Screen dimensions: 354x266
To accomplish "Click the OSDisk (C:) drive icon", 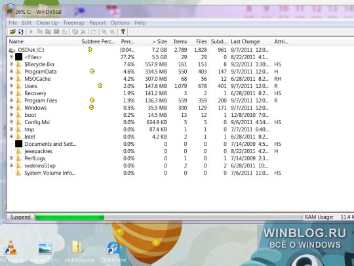I will coord(12,50).
